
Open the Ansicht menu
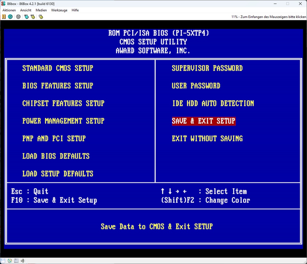pos(26,10)
